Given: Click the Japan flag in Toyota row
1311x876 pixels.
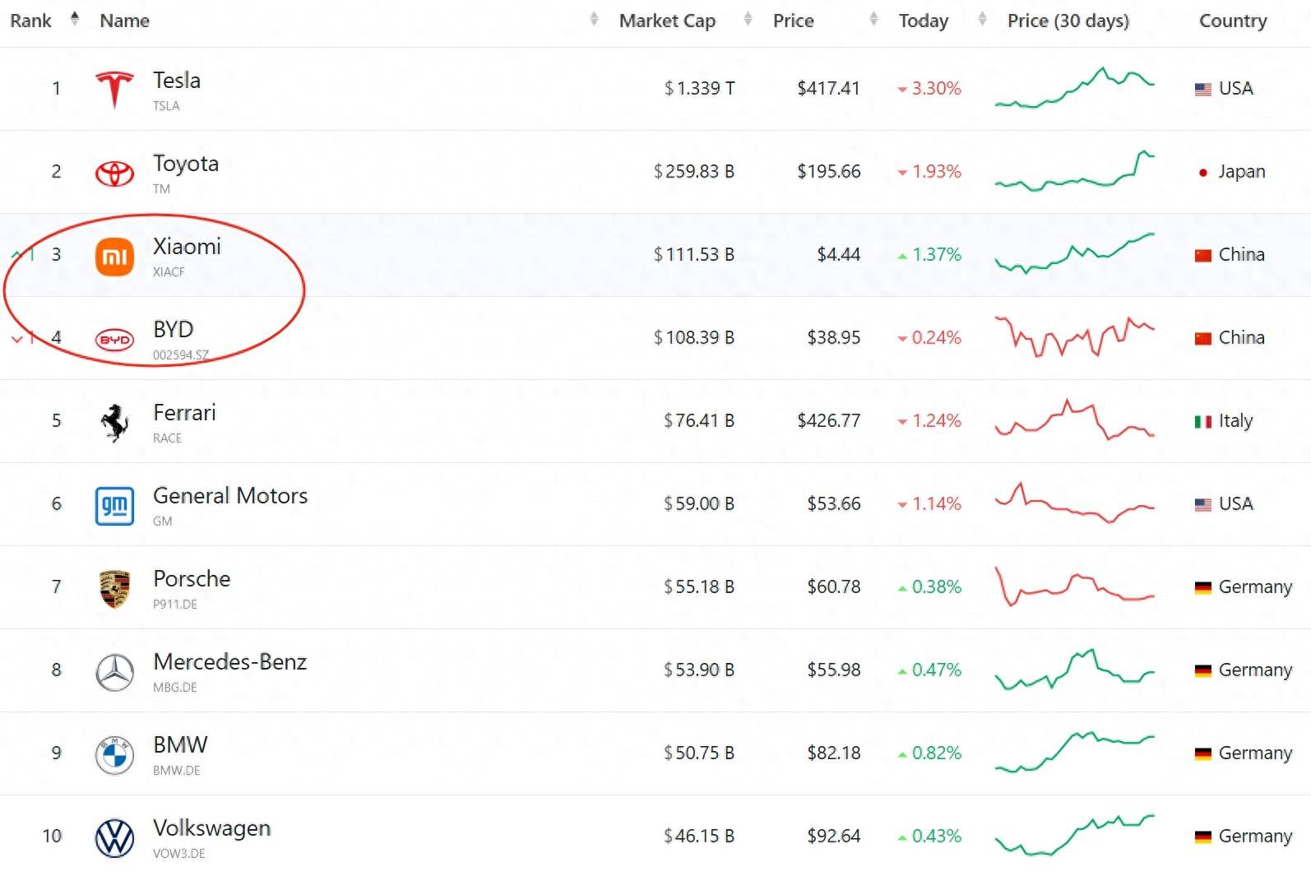Looking at the screenshot, I should [1202, 172].
